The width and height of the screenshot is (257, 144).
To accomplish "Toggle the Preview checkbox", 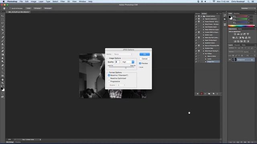I will click(140, 63).
